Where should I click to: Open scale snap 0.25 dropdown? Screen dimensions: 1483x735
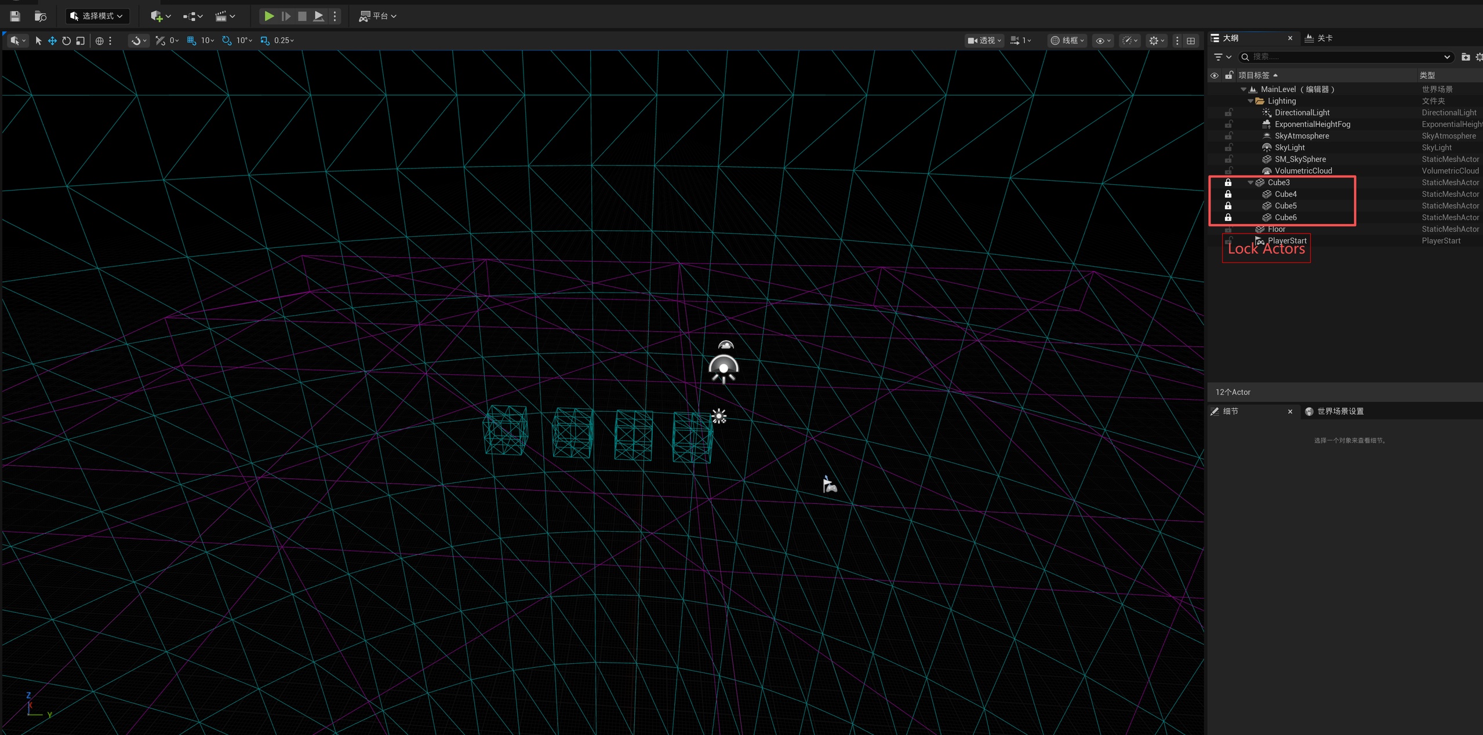click(x=284, y=41)
